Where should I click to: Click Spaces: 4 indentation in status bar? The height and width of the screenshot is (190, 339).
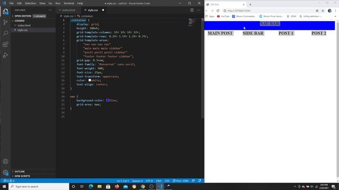[x=137, y=180]
